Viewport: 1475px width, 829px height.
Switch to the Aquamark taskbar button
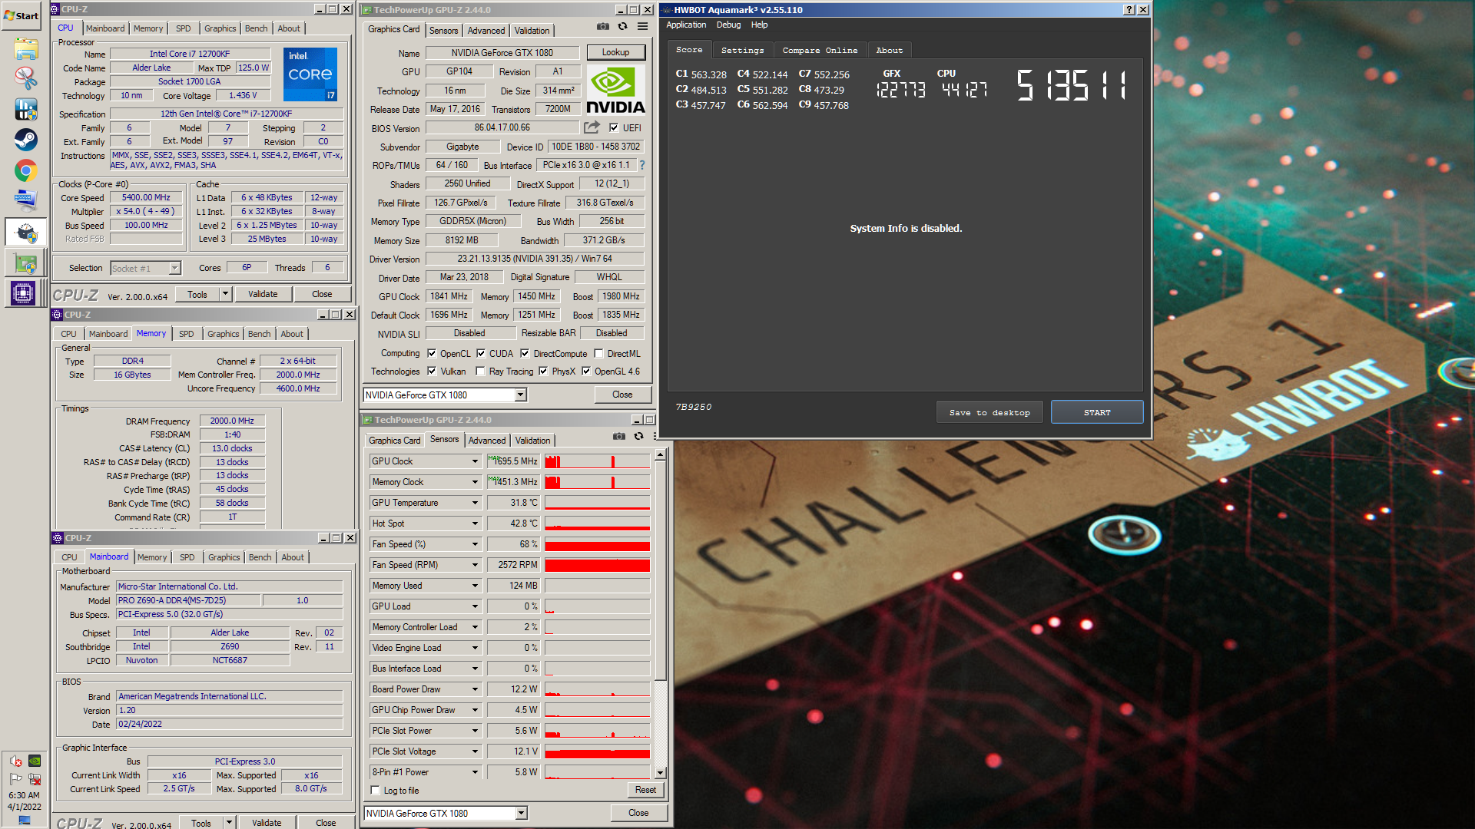(x=25, y=233)
